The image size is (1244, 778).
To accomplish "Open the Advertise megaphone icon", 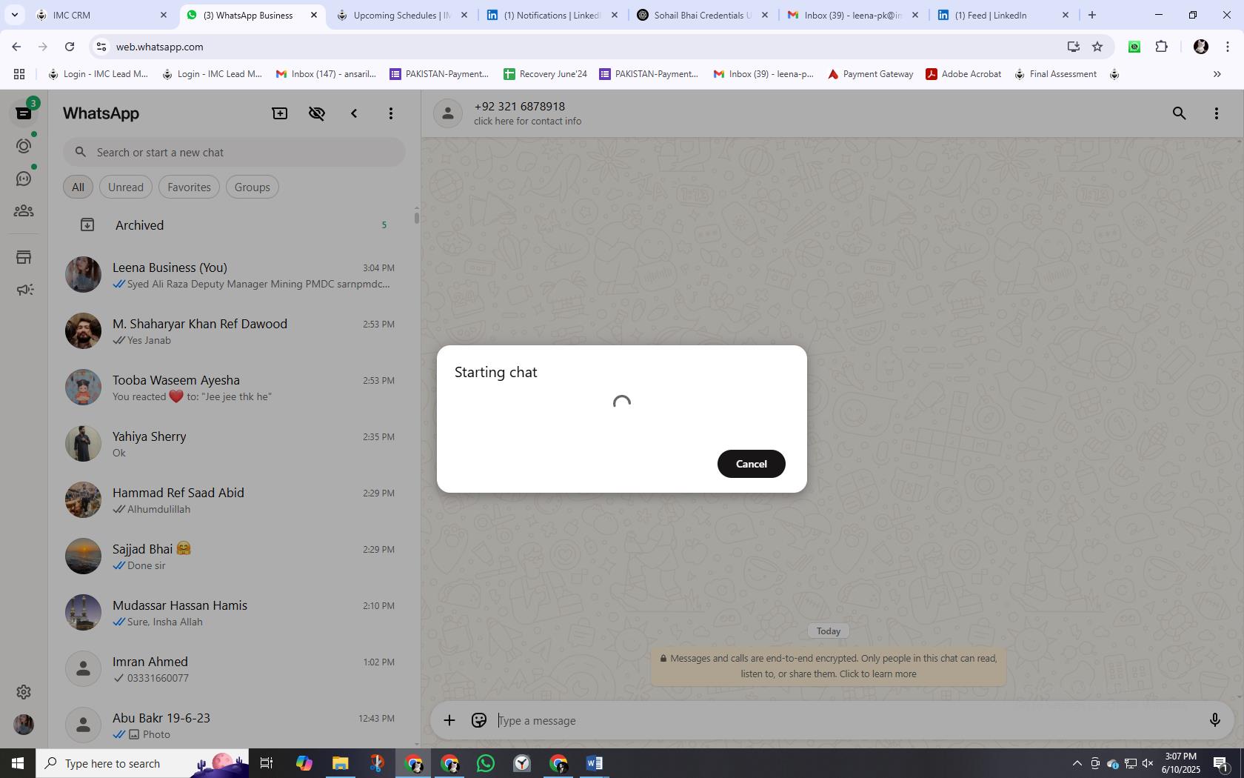I will 24,290.
